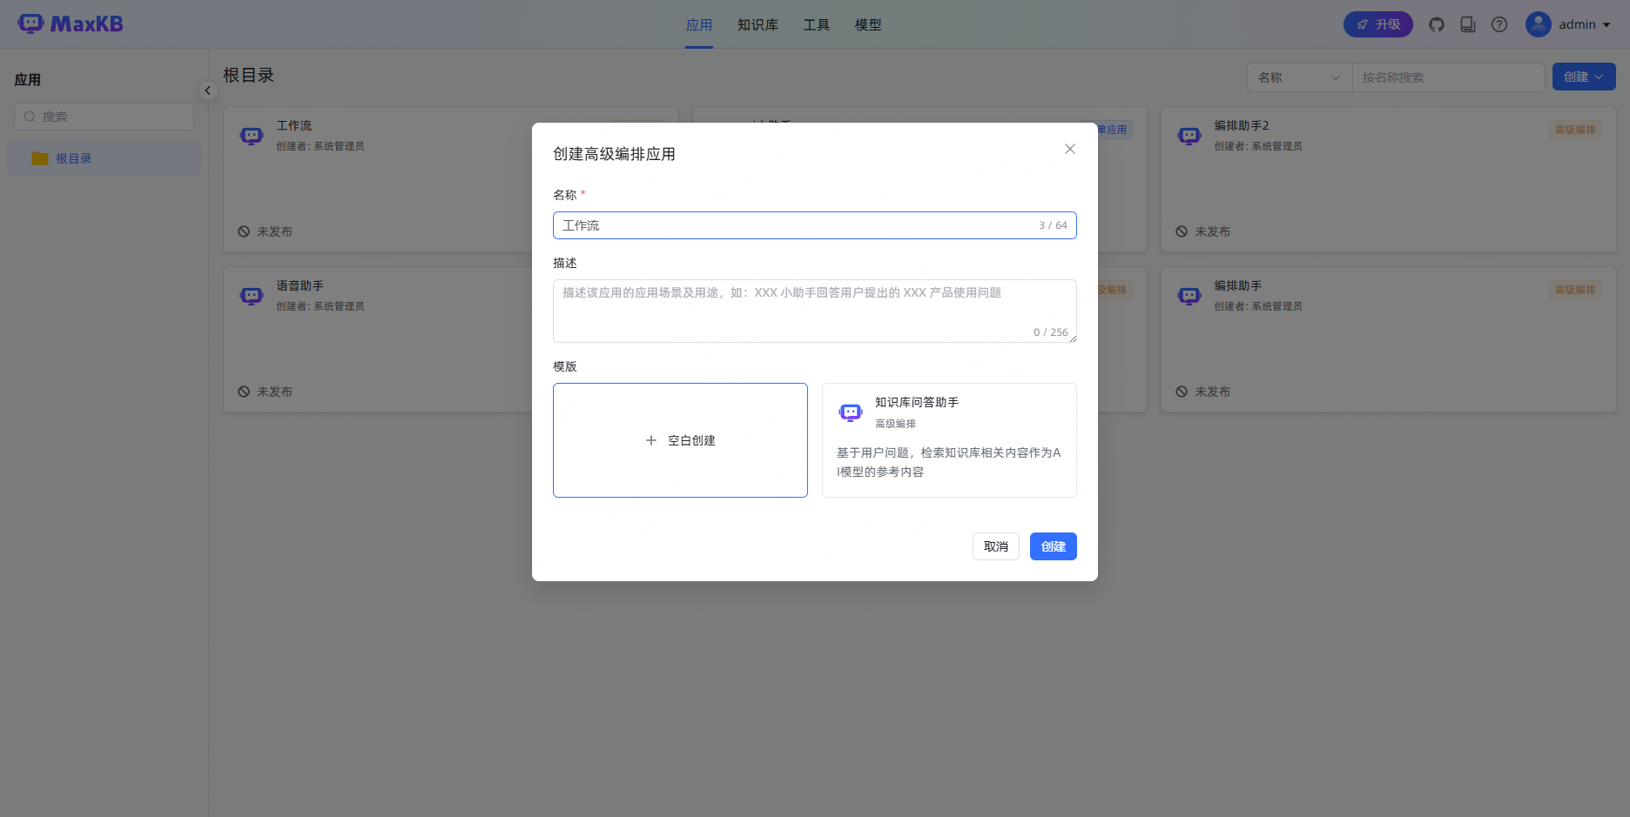The height and width of the screenshot is (817, 1630).
Task: Click the help question mark icon
Action: click(x=1499, y=24)
